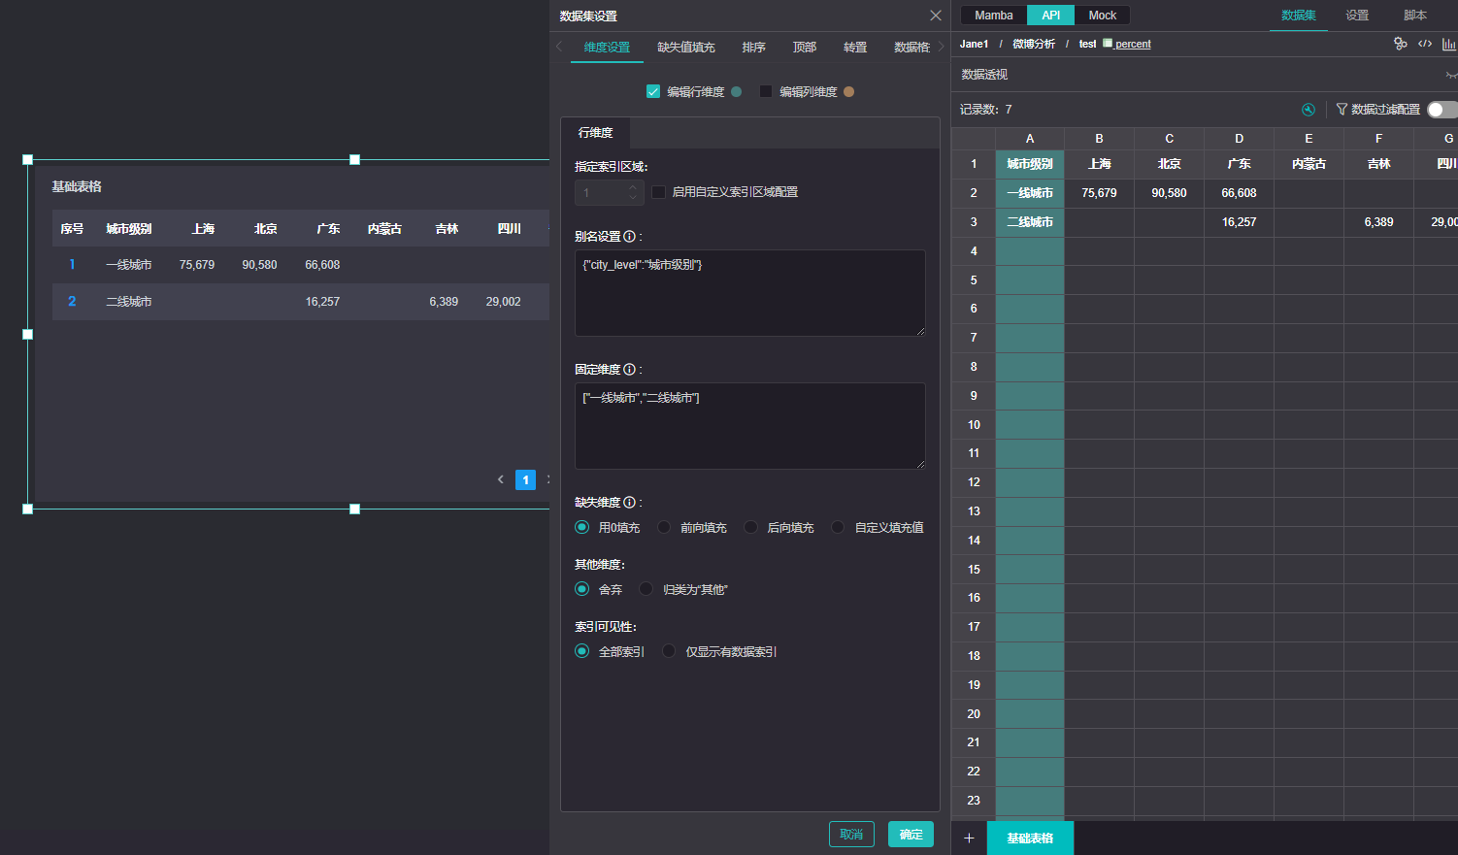Click the info icon next to 别名设置
This screenshot has height=855, width=1458.
629,236
